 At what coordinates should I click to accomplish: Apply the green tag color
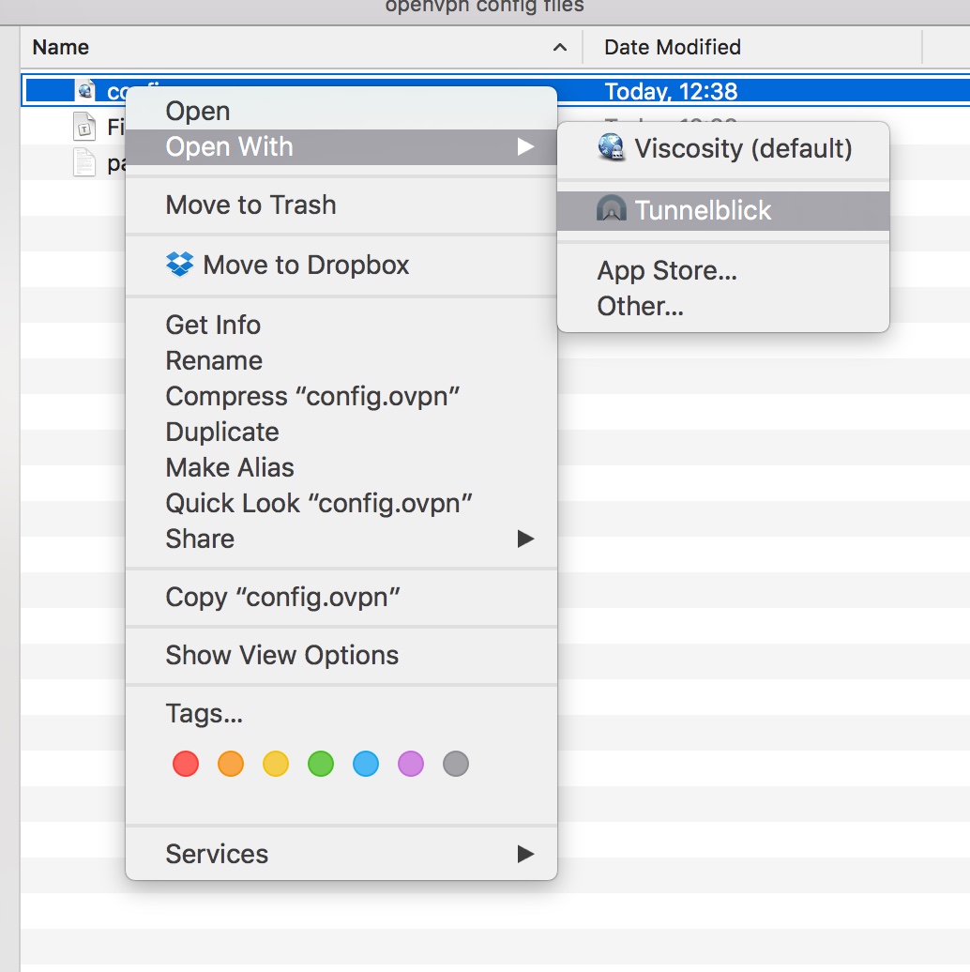pyautogui.click(x=321, y=764)
